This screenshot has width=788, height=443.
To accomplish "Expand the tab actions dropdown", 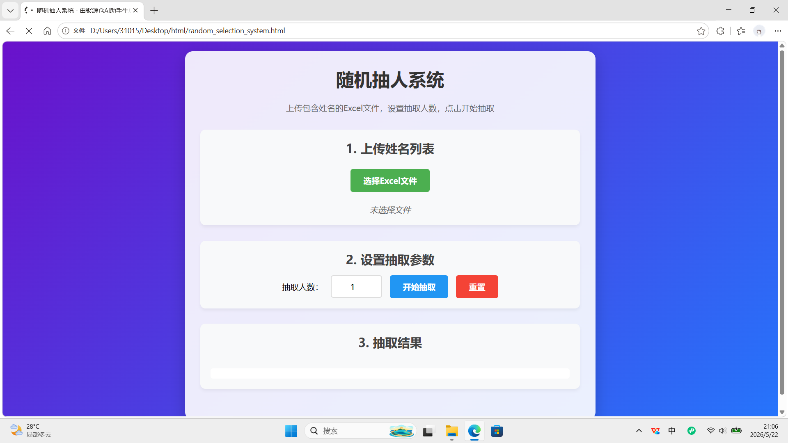I will point(10,11).
